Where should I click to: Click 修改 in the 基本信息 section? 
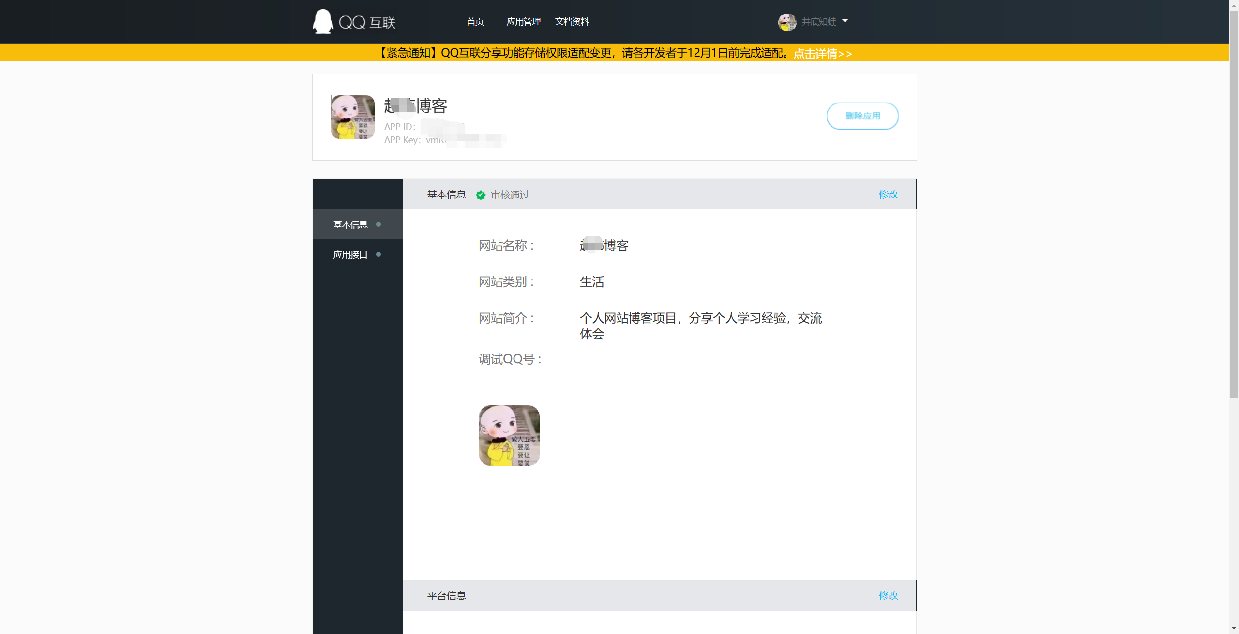[888, 194]
